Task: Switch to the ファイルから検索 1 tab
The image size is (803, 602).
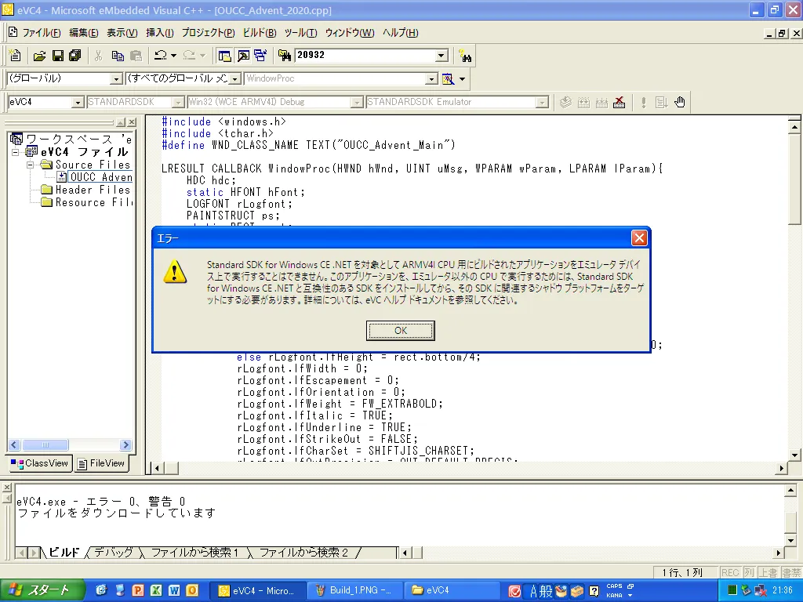Action: point(194,553)
